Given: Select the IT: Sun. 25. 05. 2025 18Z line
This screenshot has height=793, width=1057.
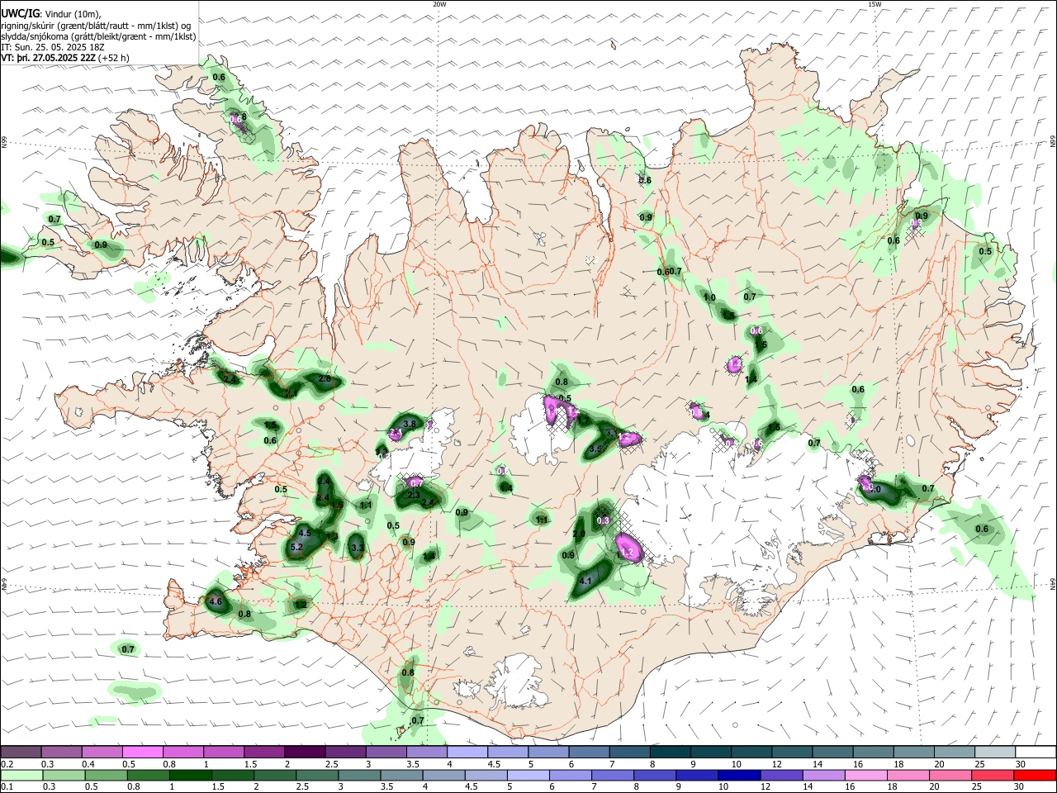Looking at the screenshot, I should pos(52,47).
